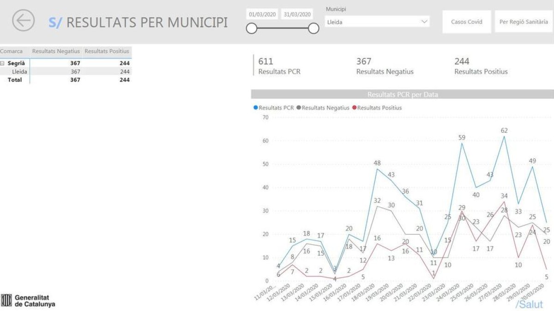Screen dimensions: 554x311
Task: Switch to the Per Regió Sanitària view
Action: [x=523, y=22]
